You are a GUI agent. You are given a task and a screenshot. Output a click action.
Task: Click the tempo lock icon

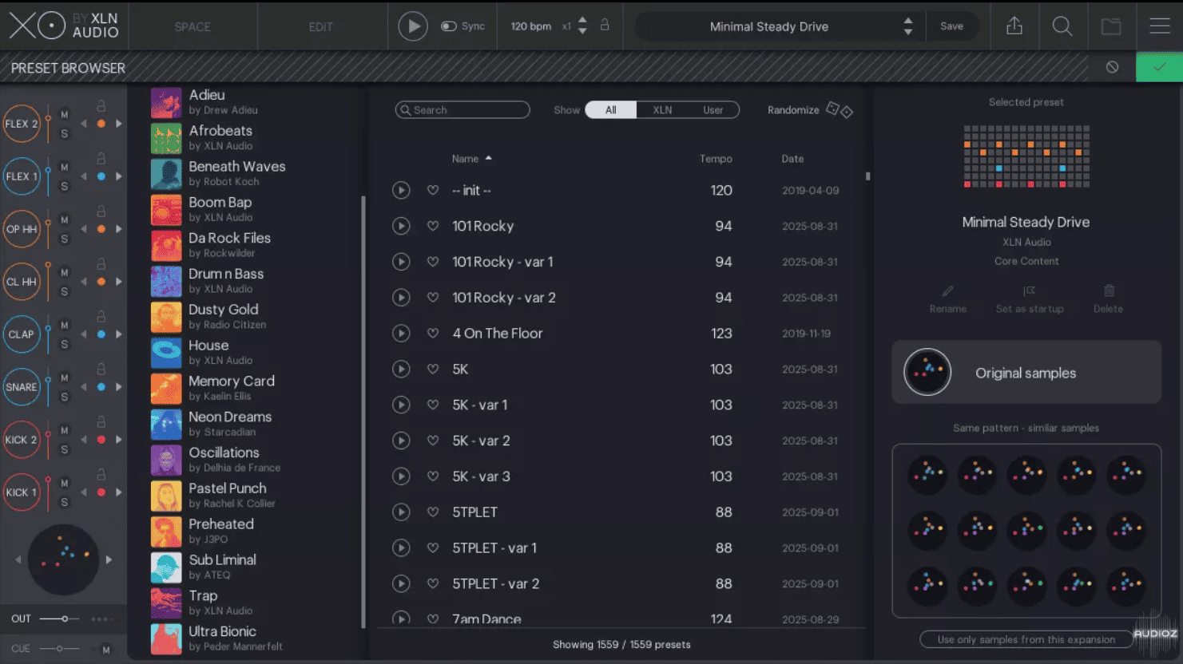click(605, 26)
